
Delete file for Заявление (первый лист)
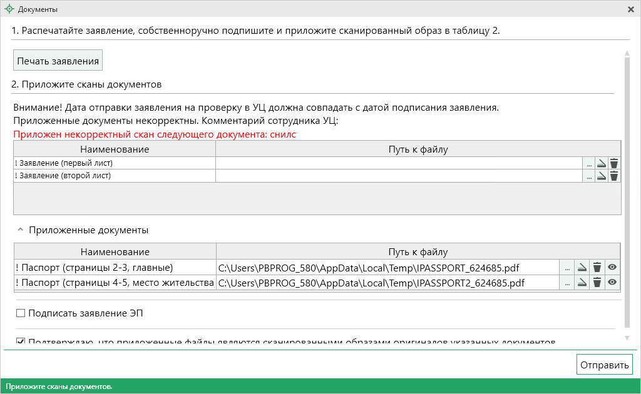tap(614, 163)
